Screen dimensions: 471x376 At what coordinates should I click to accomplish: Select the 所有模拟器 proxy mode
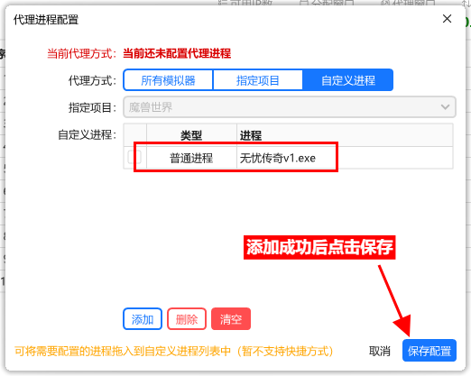[x=168, y=80]
